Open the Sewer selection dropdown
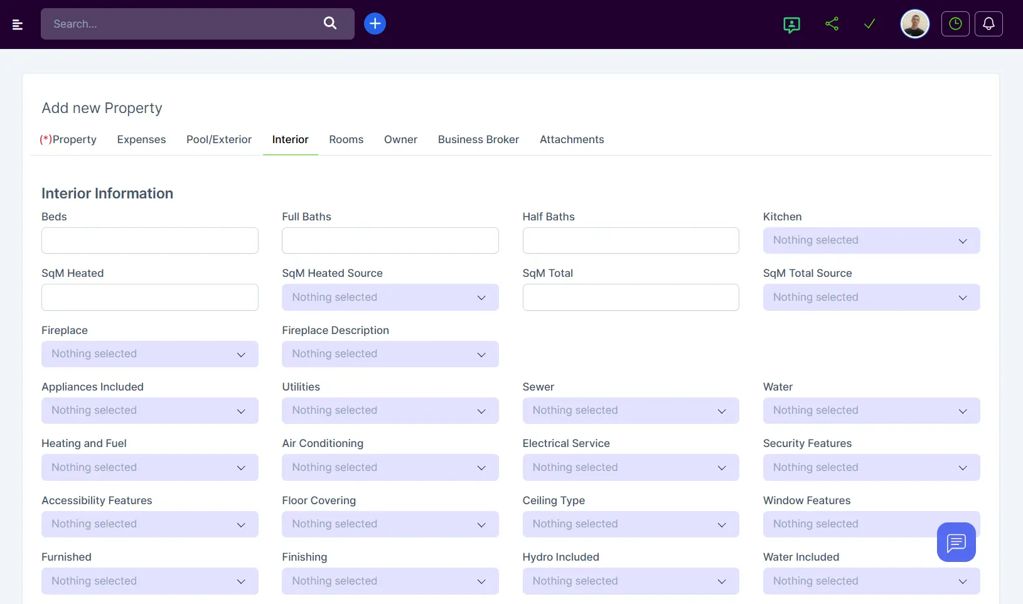Screen dimensions: 1023x604 (x=630, y=411)
